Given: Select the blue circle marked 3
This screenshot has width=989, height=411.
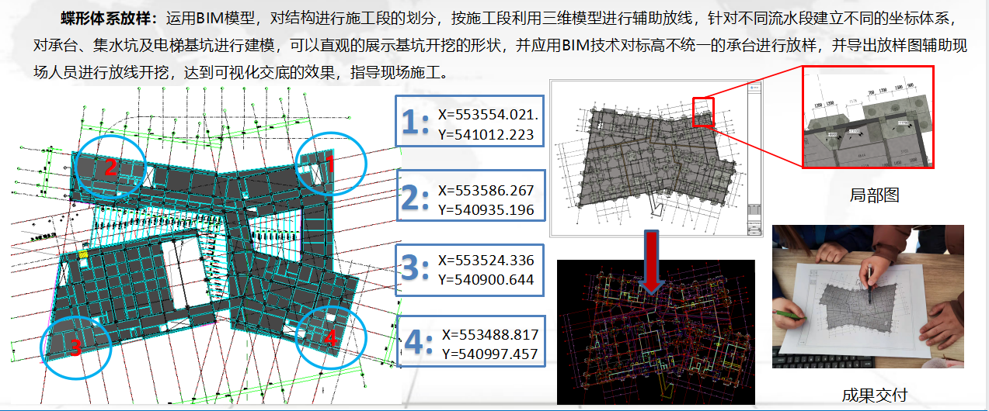Looking at the screenshot, I should coord(76,347).
